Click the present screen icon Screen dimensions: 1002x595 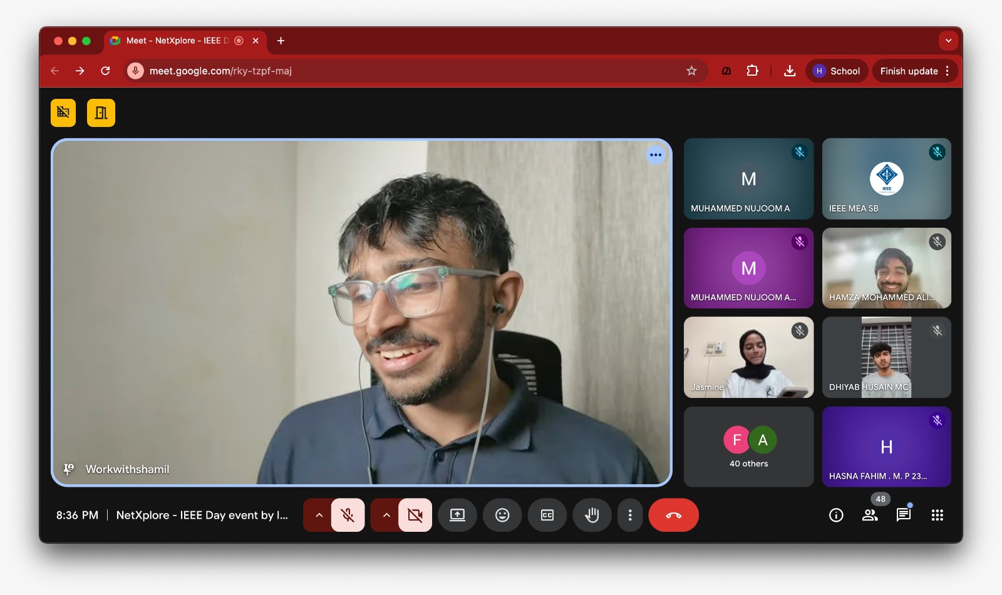[457, 515]
